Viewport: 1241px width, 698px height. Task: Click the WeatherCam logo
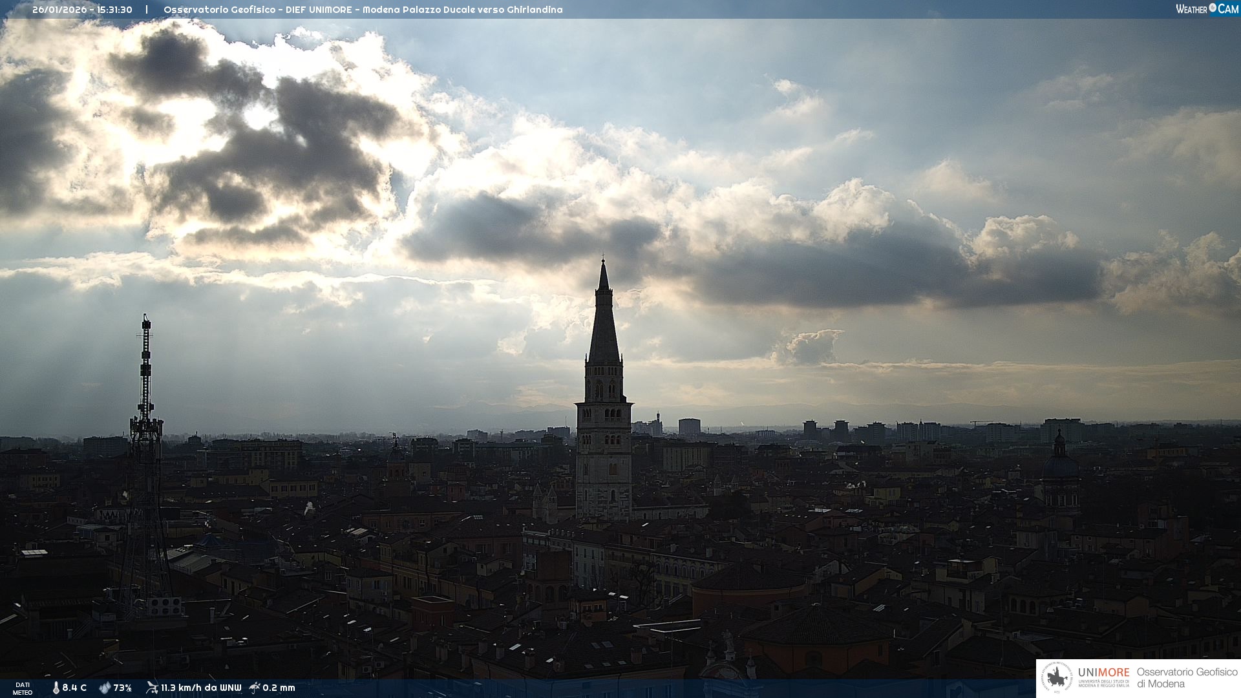(x=1207, y=9)
